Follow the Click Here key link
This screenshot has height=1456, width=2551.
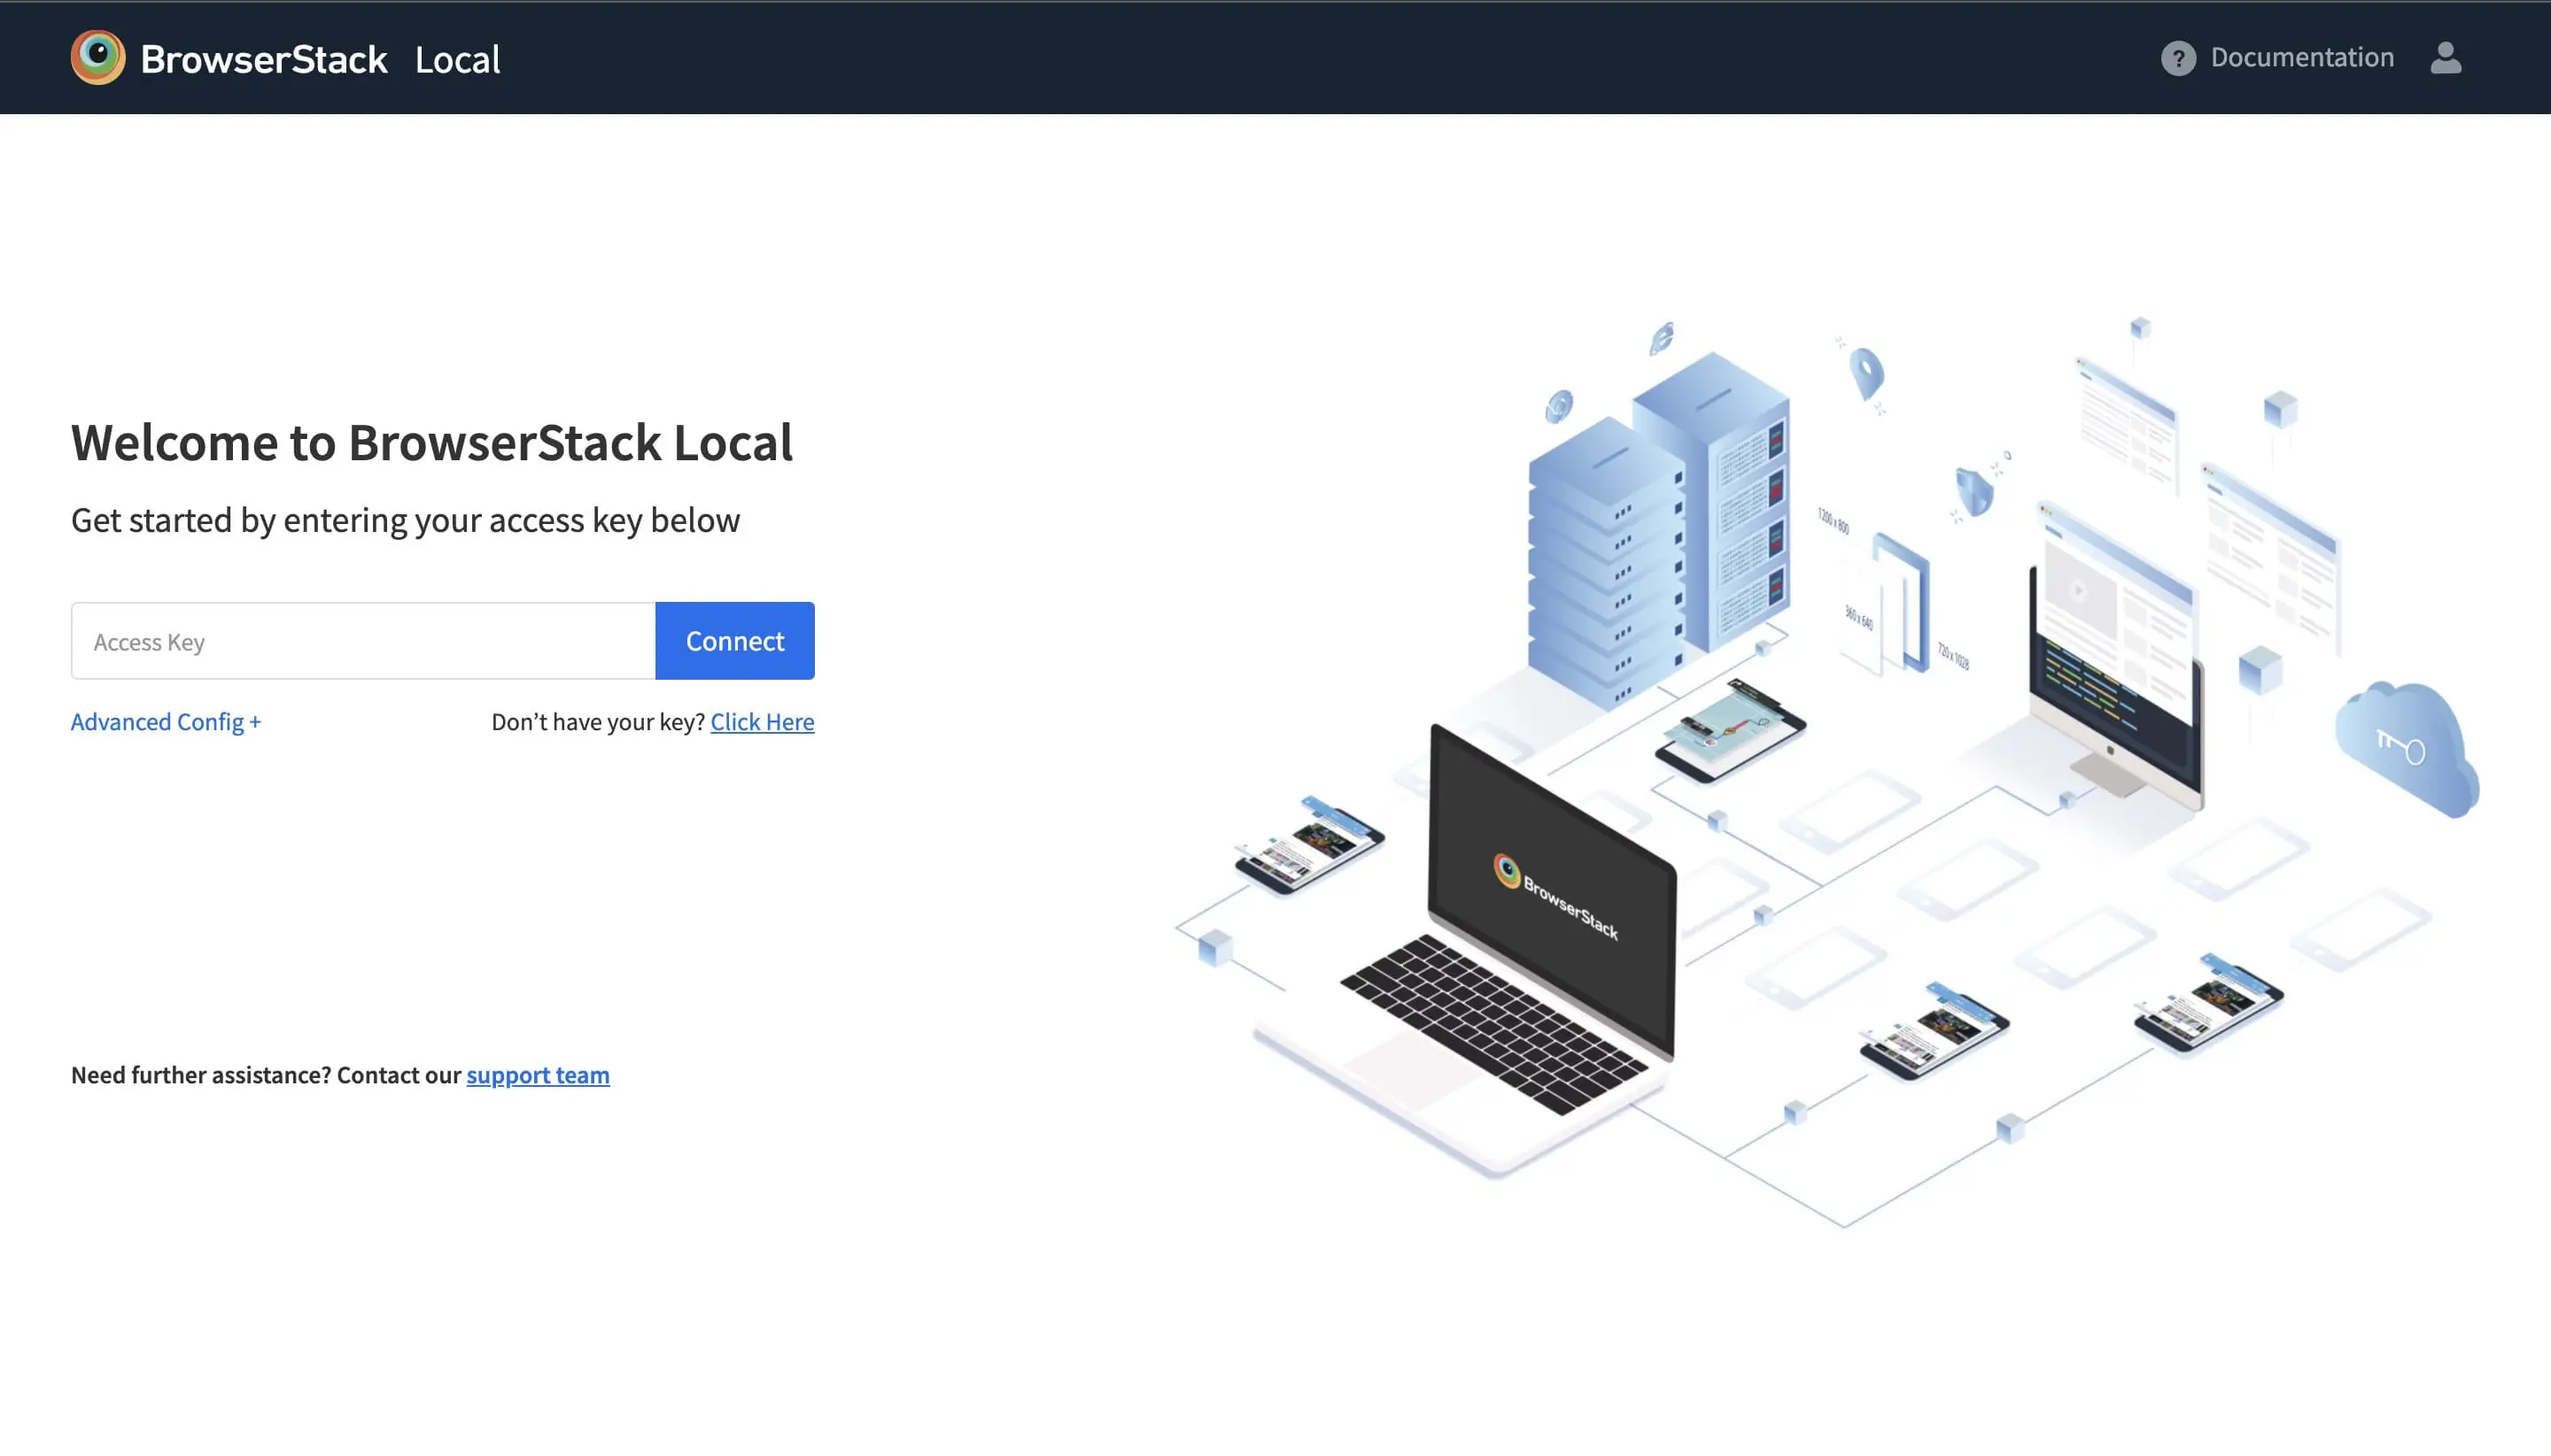pyautogui.click(x=762, y=722)
